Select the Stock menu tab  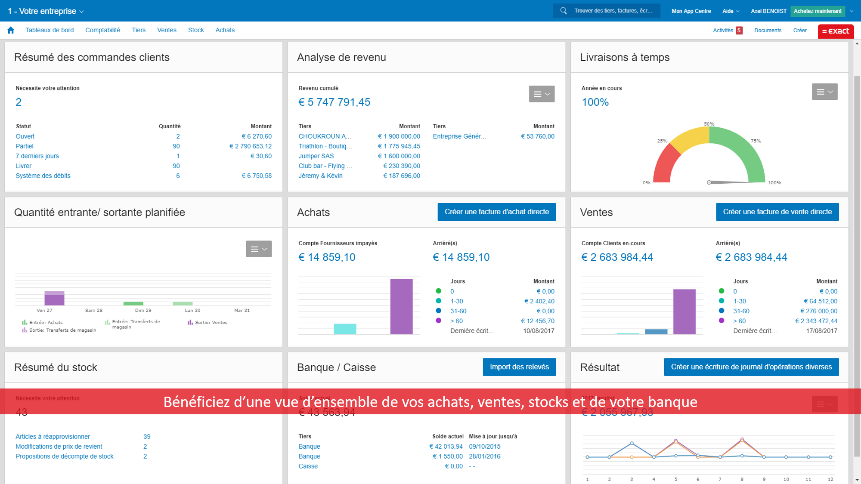196,31
